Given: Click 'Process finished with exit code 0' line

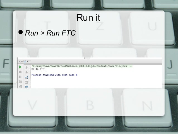Looking at the screenshot, I should 54,75.
